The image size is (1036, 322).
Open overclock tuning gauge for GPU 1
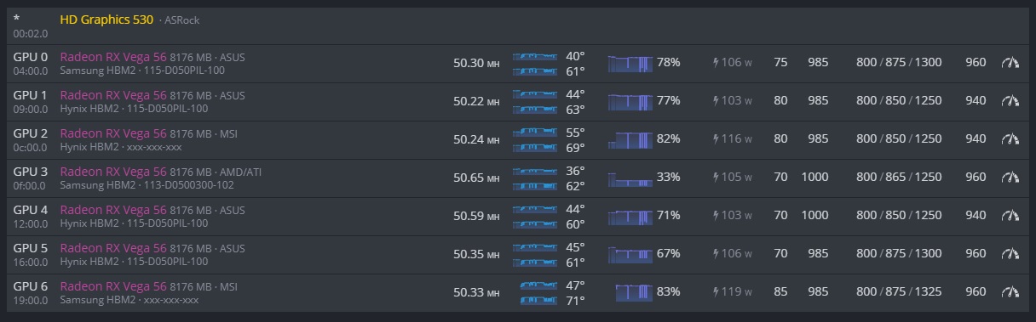1010,101
